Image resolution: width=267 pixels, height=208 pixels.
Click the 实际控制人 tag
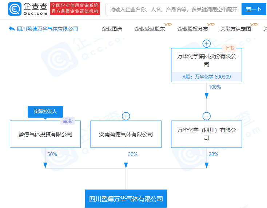coord(45,112)
